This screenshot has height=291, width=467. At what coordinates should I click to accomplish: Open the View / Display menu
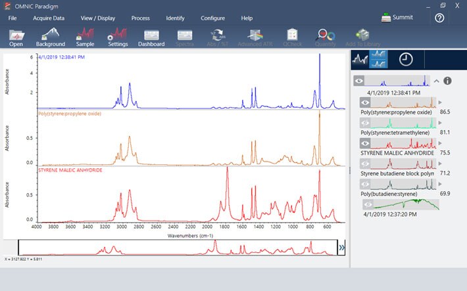pos(98,18)
